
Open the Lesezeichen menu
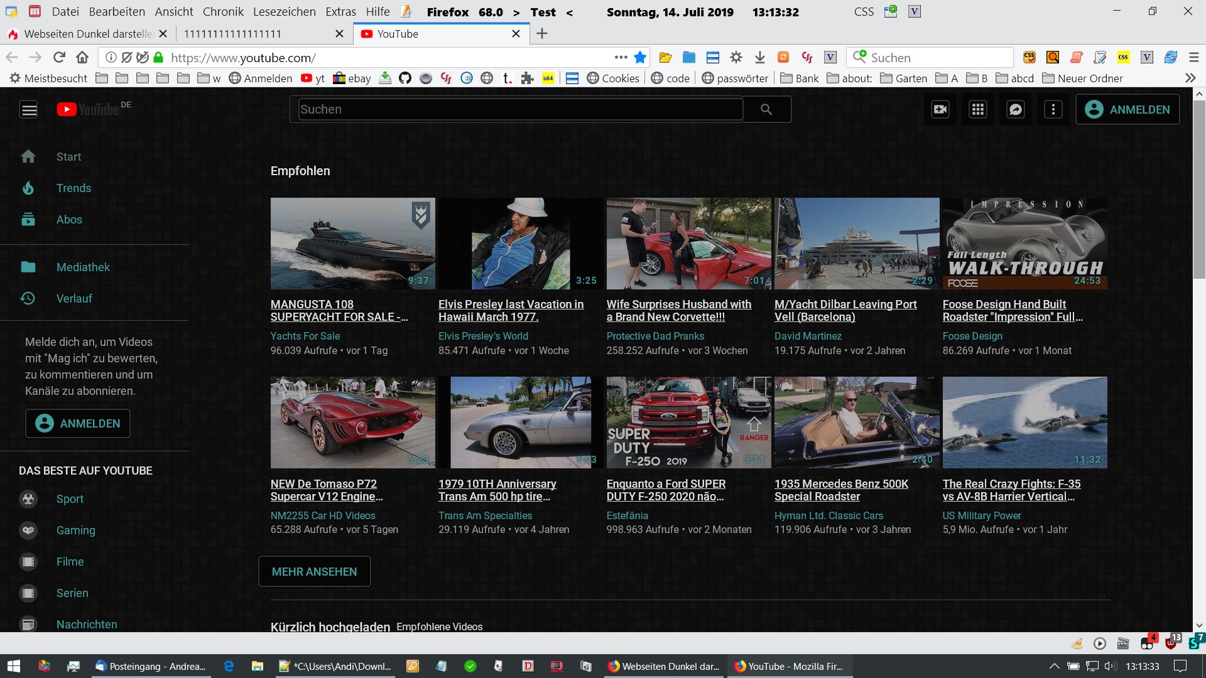(x=284, y=12)
